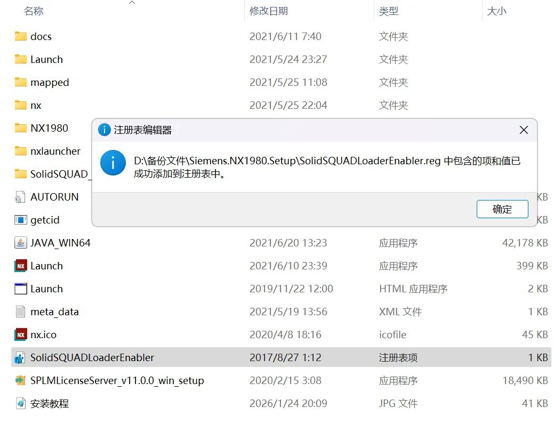Screen dimensions: 554x423
Task: Click the HTML 应用程序 type cell
Action: 413,289
